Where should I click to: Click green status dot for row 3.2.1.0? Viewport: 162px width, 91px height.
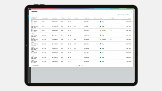[100, 26]
